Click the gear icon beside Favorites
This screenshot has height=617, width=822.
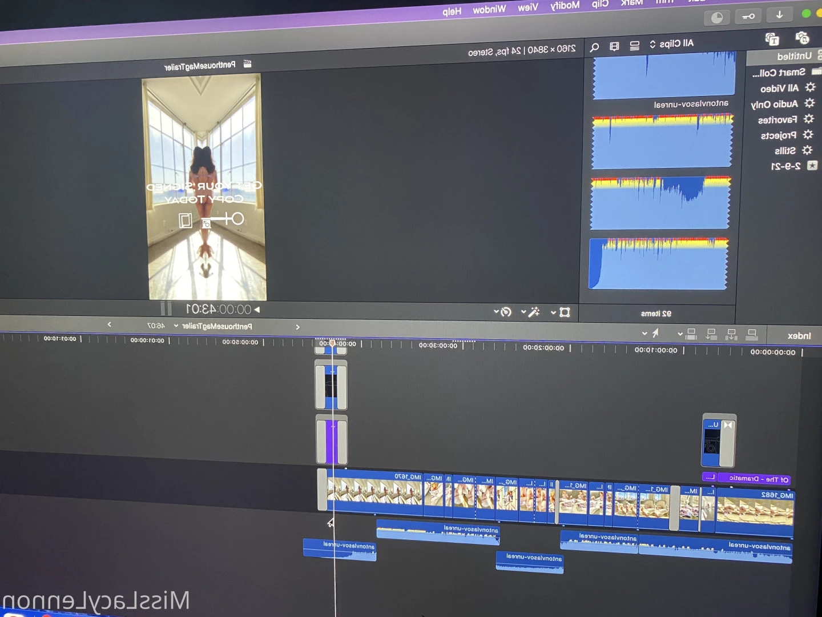click(808, 119)
